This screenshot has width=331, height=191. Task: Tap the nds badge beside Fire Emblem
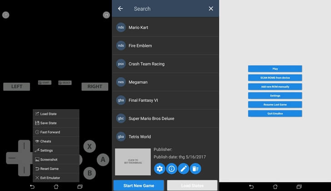121,45
